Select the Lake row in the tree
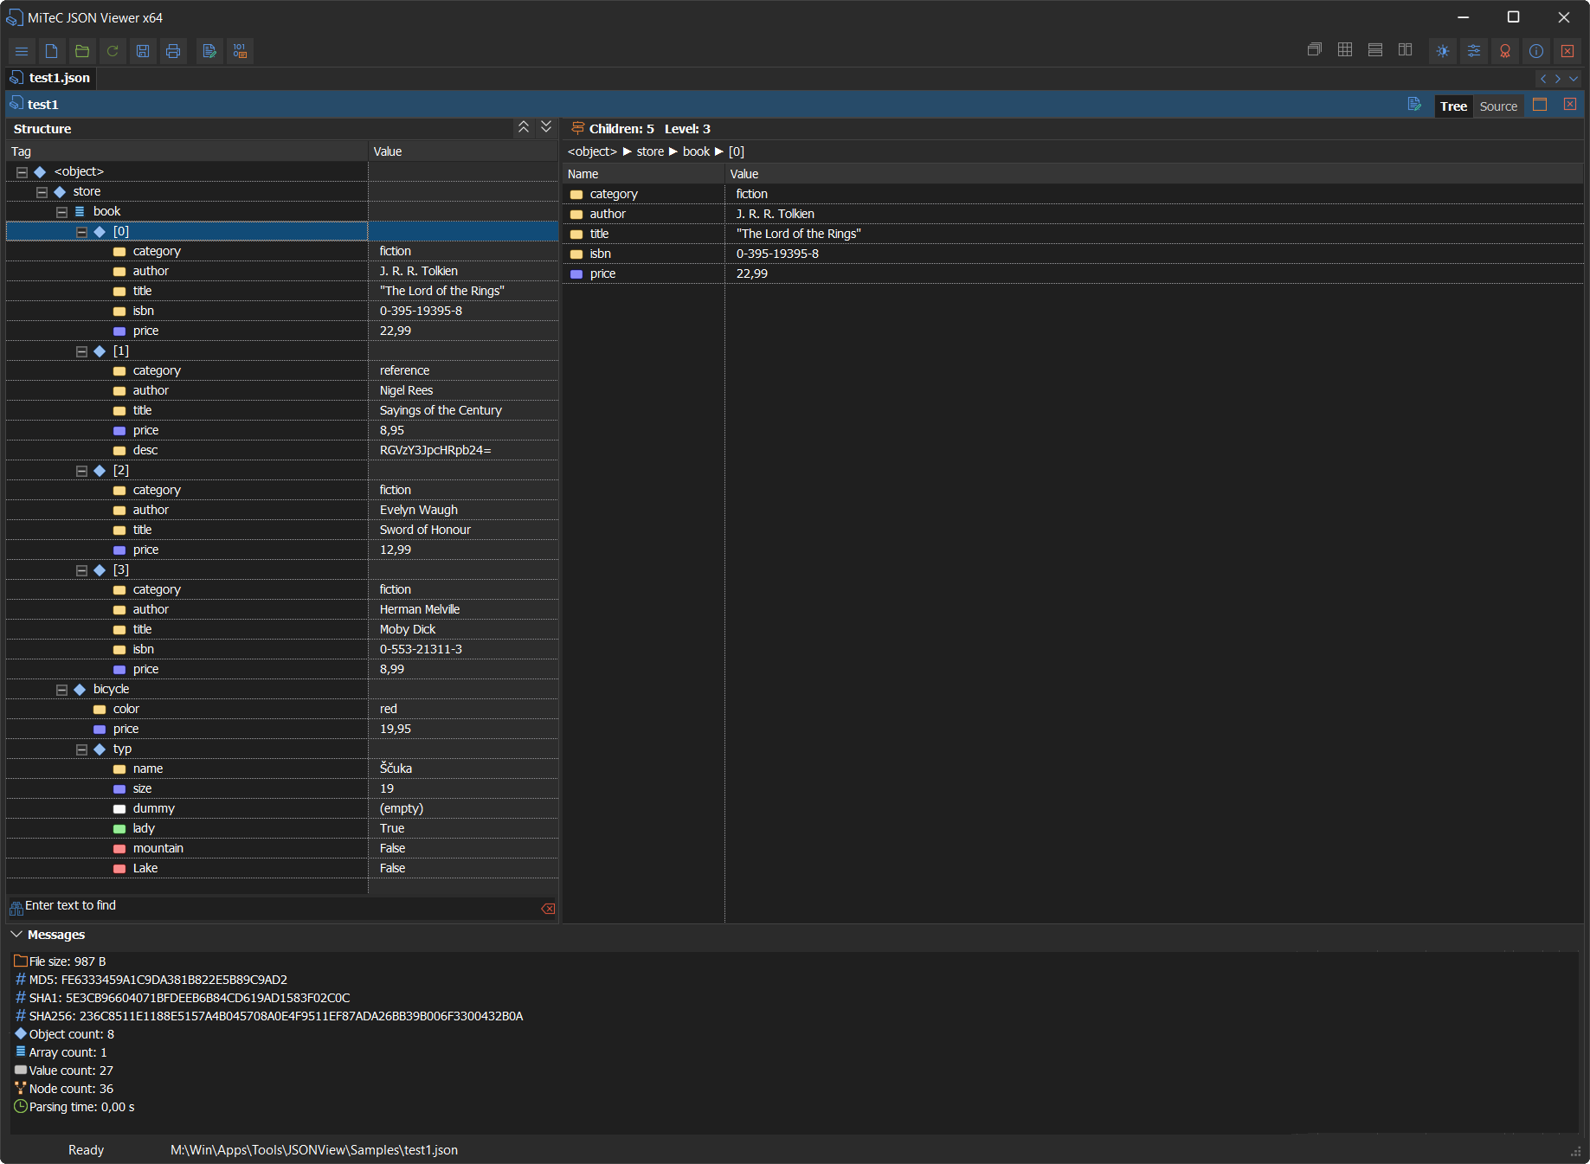 [x=282, y=868]
